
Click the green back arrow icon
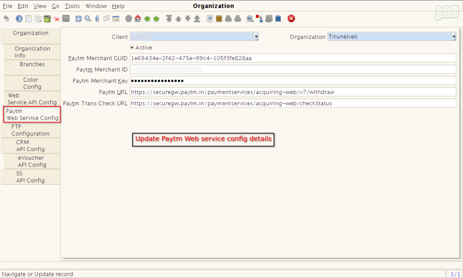147,19
